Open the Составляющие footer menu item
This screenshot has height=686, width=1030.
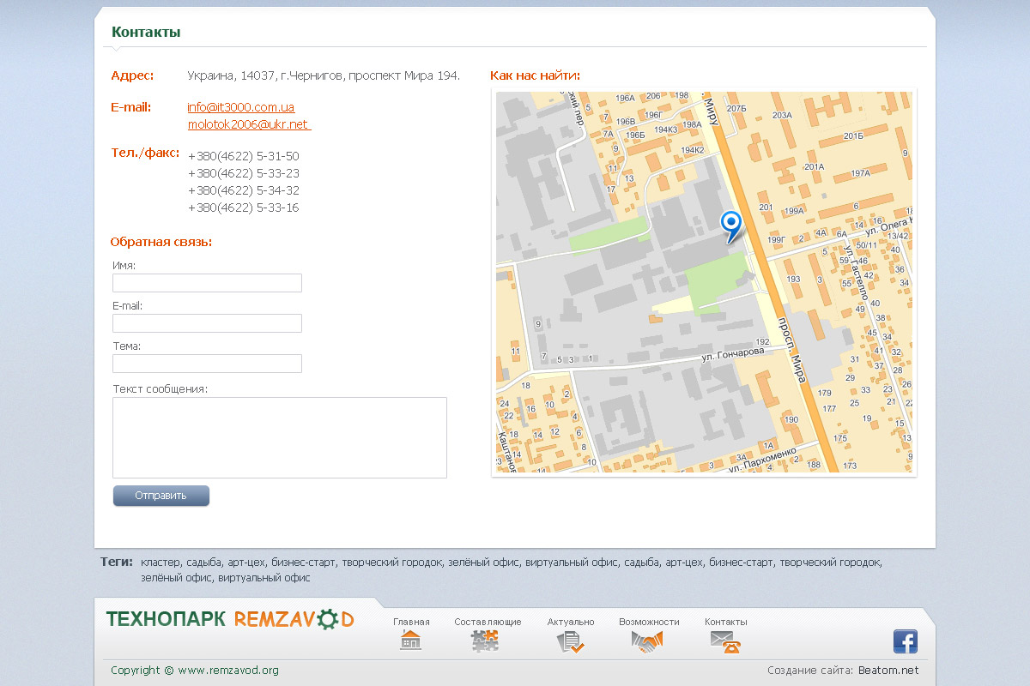tap(488, 622)
